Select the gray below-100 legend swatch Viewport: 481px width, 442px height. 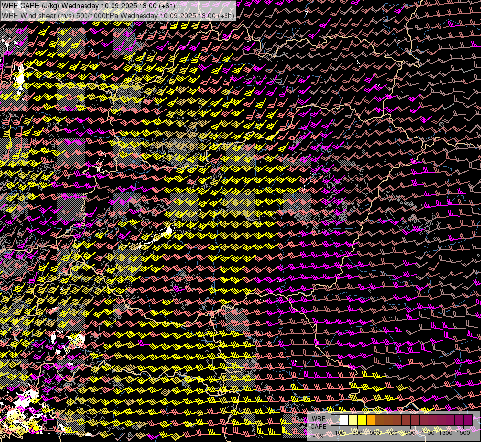(x=335, y=420)
